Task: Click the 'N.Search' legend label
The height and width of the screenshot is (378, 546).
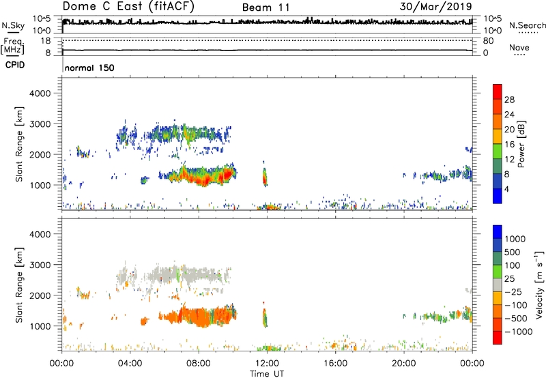Action: 527,25
